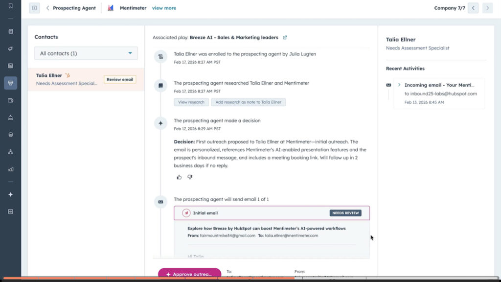Open the Development sidebar icon at bottom

[x=11, y=211]
